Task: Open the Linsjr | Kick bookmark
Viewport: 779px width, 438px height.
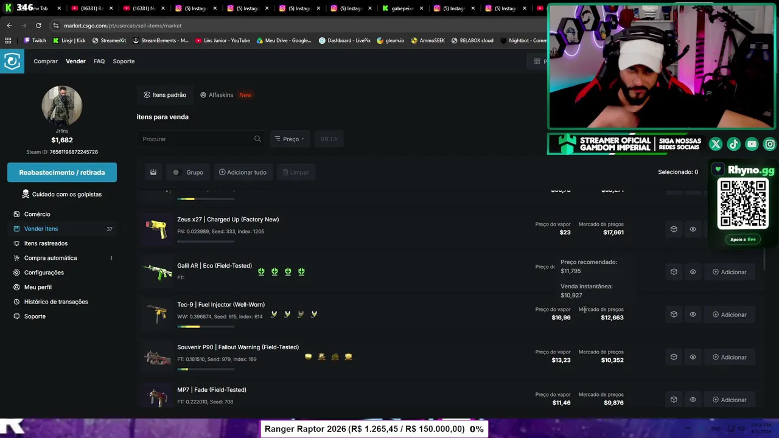Action: click(69, 41)
